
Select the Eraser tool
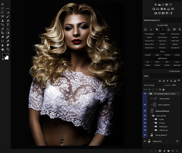pyautogui.click(x=8, y=21)
